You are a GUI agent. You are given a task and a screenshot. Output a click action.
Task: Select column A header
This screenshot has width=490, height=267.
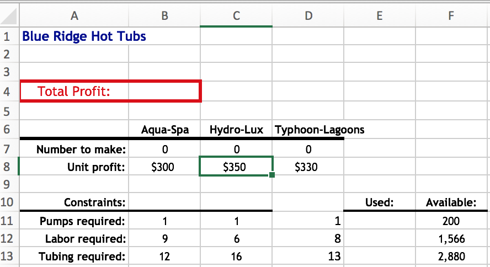pyautogui.click(x=74, y=15)
